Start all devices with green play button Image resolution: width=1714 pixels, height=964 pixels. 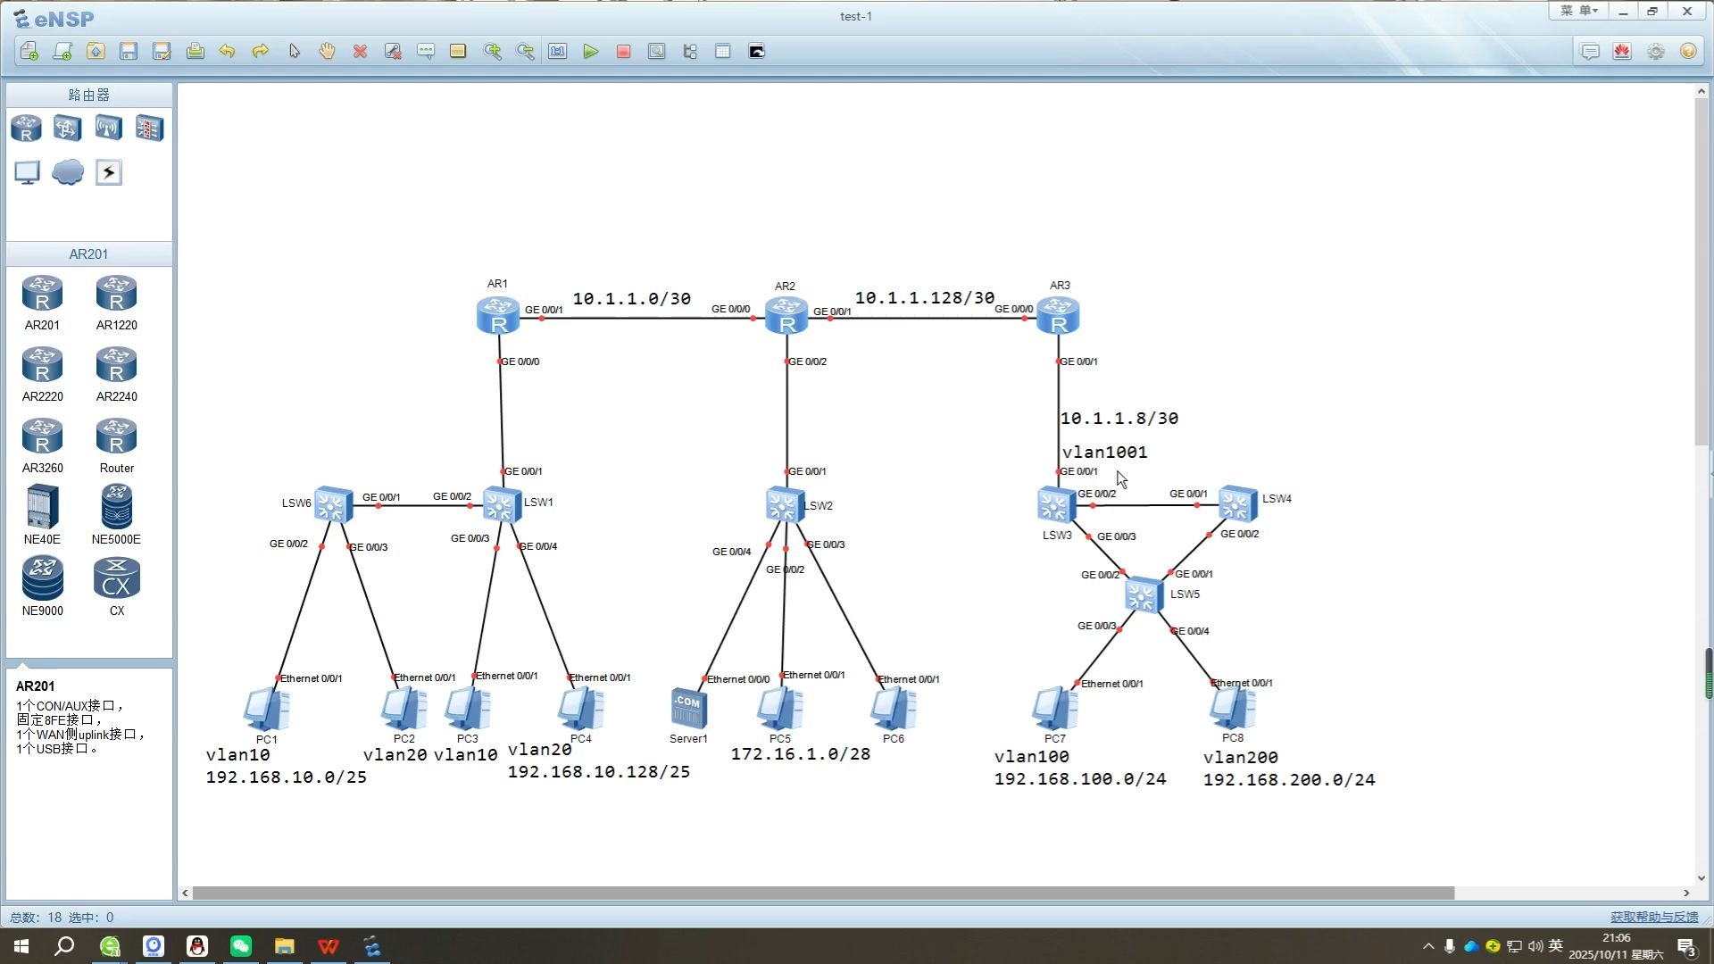click(590, 51)
